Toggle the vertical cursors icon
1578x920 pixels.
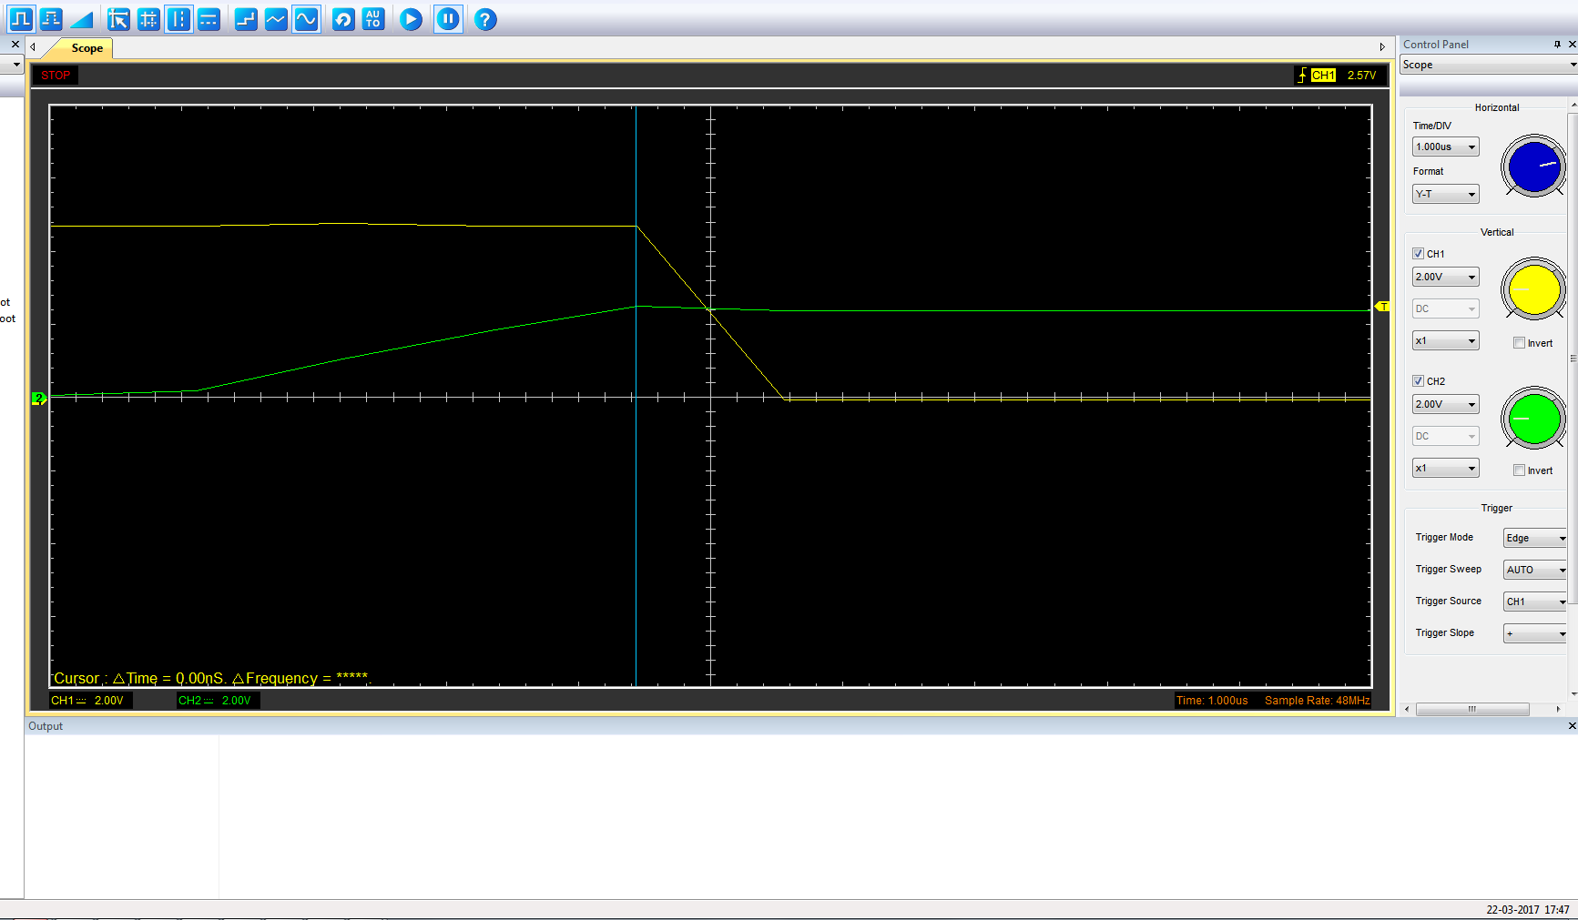click(x=178, y=19)
